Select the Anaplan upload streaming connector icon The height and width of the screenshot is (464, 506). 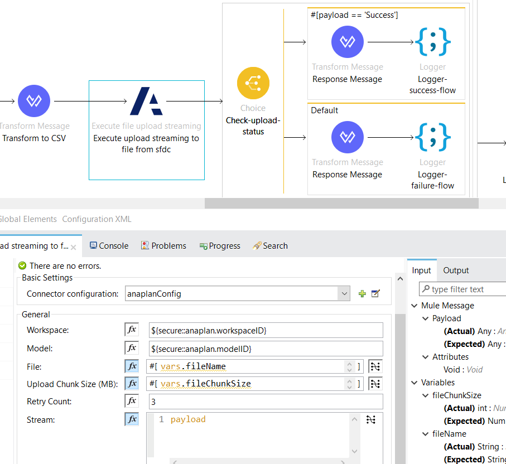pos(146,101)
